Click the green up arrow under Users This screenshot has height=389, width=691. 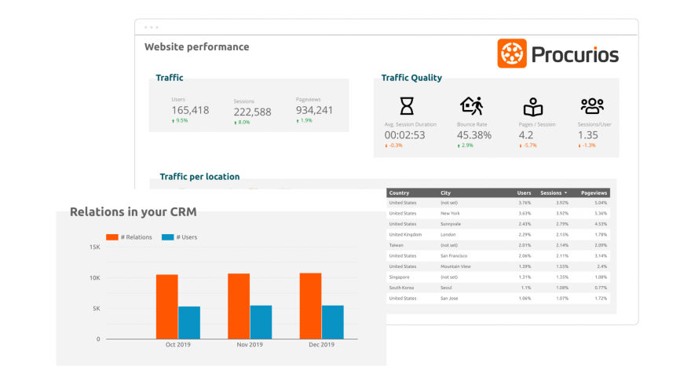[174, 121]
